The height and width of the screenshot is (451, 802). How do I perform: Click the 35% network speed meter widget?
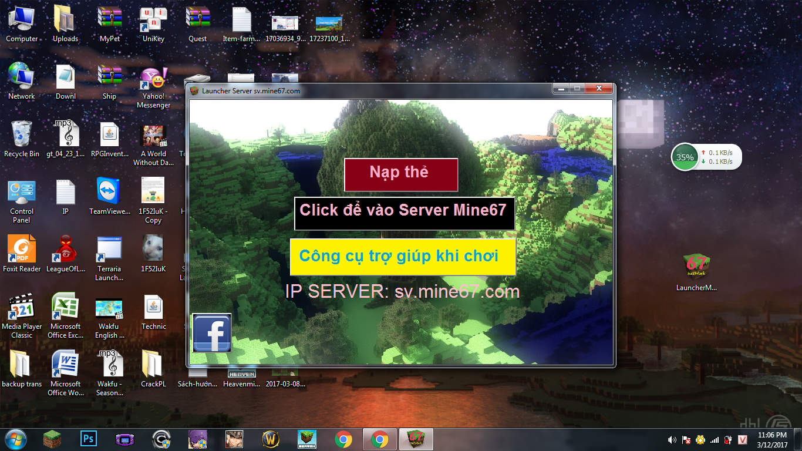coord(706,157)
